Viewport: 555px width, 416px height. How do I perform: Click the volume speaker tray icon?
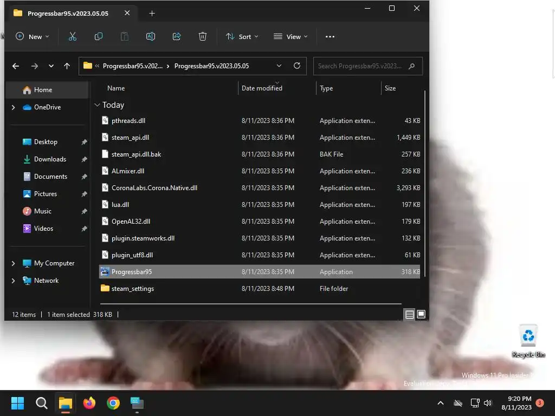pyautogui.click(x=488, y=403)
